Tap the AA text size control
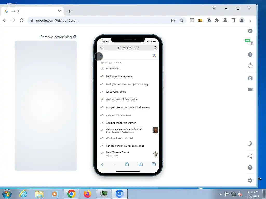 click(101, 48)
